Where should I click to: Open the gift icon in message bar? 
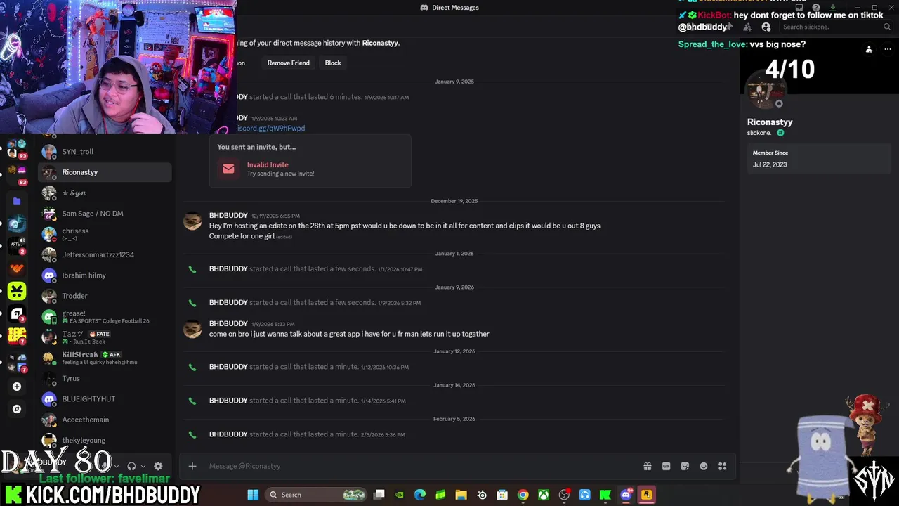click(x=648, y=466)
